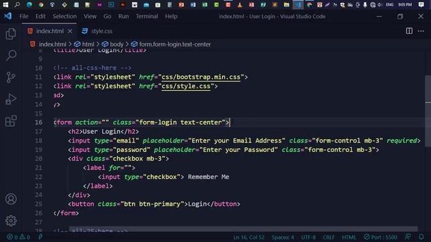
Task: Click the "checkbox mb-3" class value
Action: [x=137, y=159]
